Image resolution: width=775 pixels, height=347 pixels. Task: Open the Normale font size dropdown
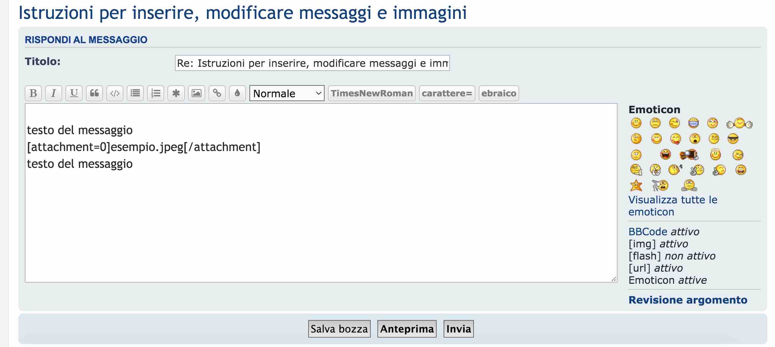coord(287,93)
